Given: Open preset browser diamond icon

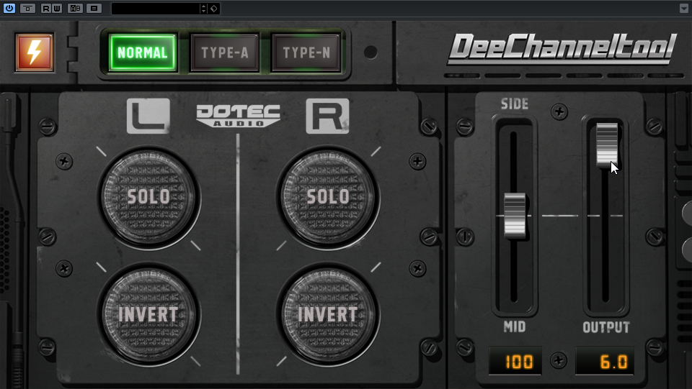Looking at the screenshot, I should pos(213,9).
